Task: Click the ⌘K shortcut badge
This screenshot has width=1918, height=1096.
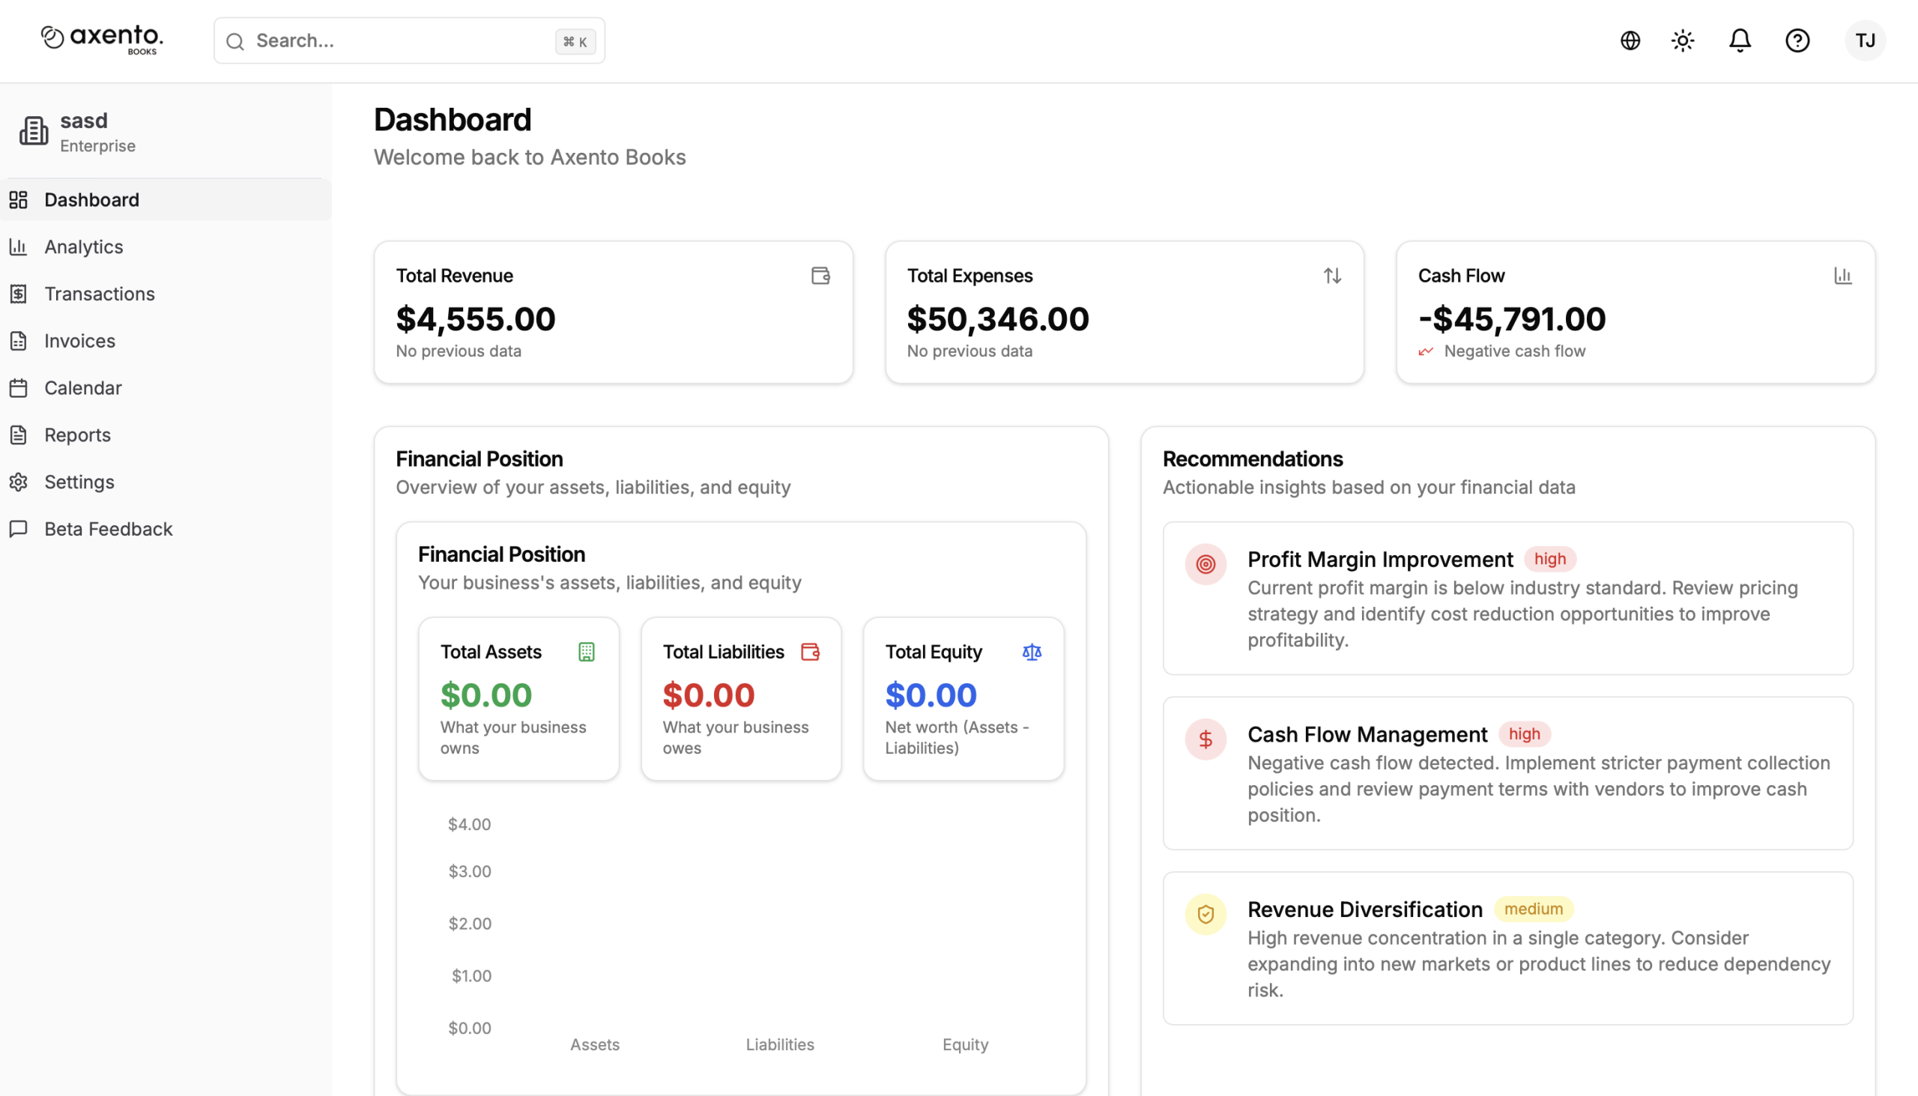Action: (x=575, y=41)
